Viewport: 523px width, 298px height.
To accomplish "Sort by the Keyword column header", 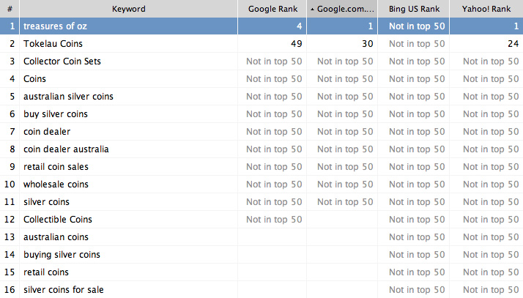I will (129, 9).
